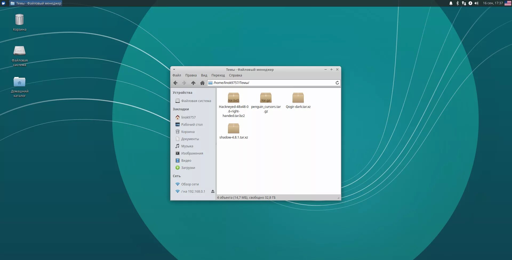Select the back navigation arrow

coord(175,83)
